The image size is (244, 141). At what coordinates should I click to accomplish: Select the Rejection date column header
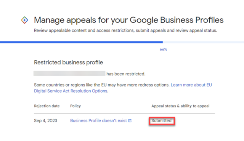(47, 106)
